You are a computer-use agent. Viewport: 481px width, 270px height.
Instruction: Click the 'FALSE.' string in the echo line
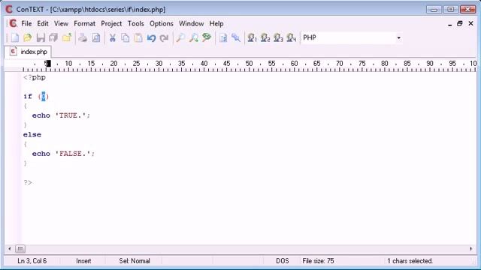[x=73, y=154]
